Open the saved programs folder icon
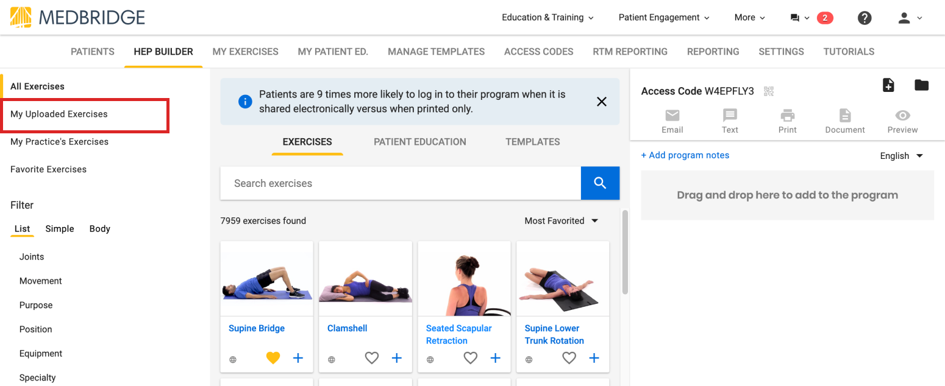The height and width of the screenshot is (386, 945). [921, 85]
